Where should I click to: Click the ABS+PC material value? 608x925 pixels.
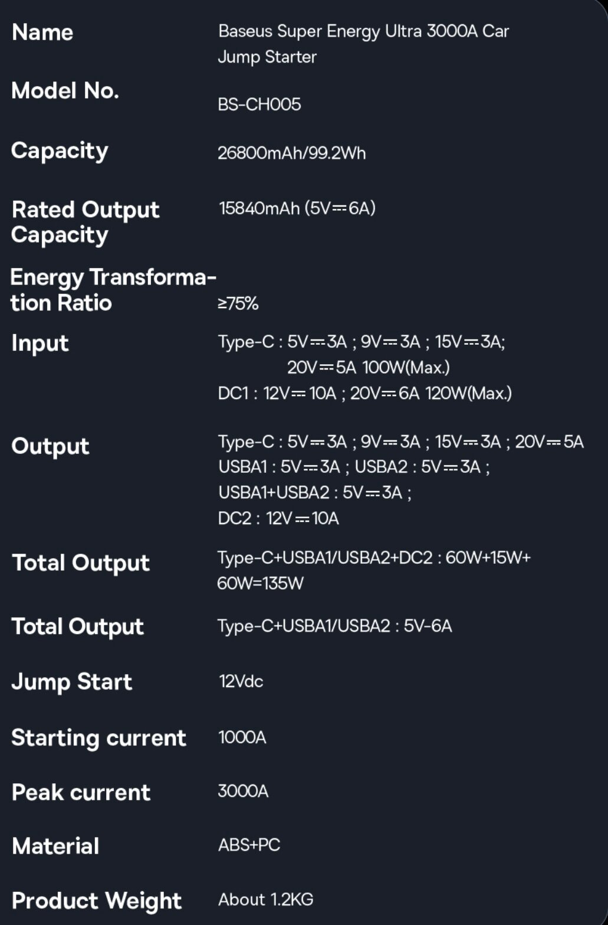coord(249,845)
